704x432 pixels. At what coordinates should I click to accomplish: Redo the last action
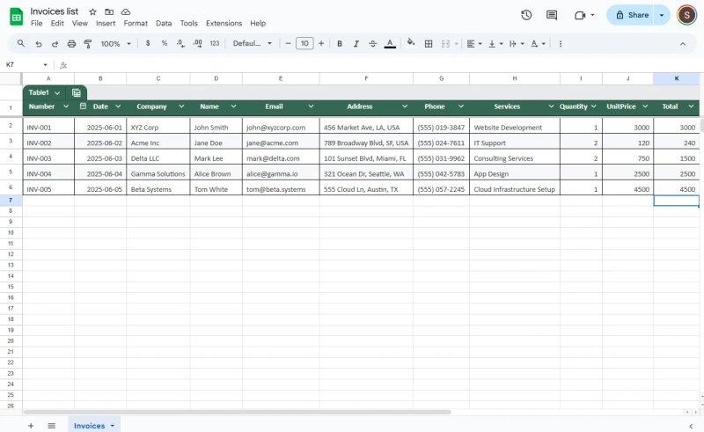[x=55, y=44]
